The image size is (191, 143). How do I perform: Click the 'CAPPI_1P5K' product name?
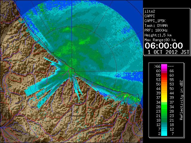click(x=155, y=21)
